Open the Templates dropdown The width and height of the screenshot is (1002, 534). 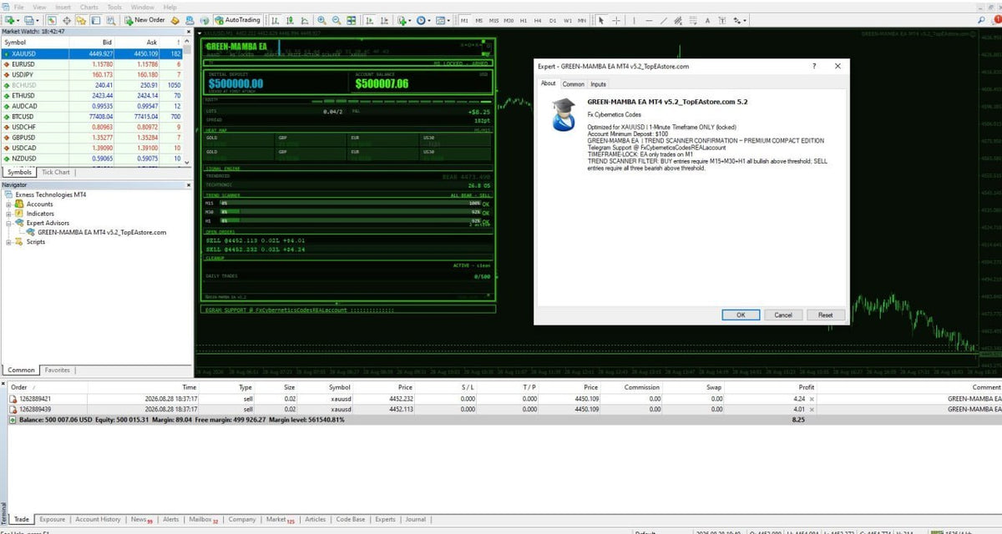443,19
